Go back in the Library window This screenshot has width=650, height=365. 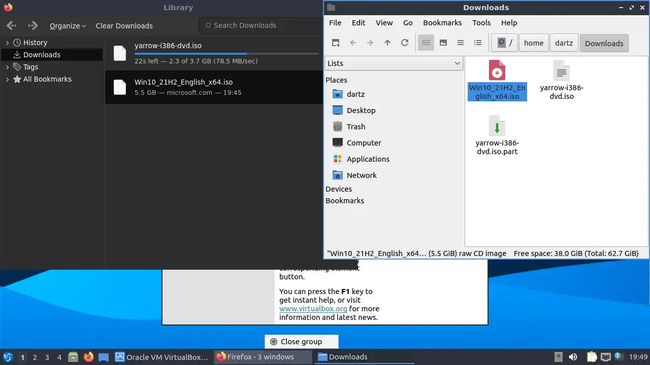pyautogui.click(x=11, y=25)
